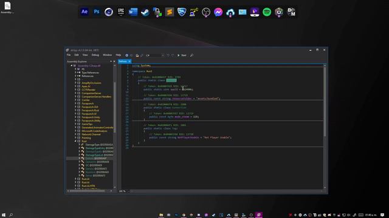Image resolution: width=389 pixels, height=218 pixels.
Task: Open Sublime Text from the top dock
Action: pos(170,12)
